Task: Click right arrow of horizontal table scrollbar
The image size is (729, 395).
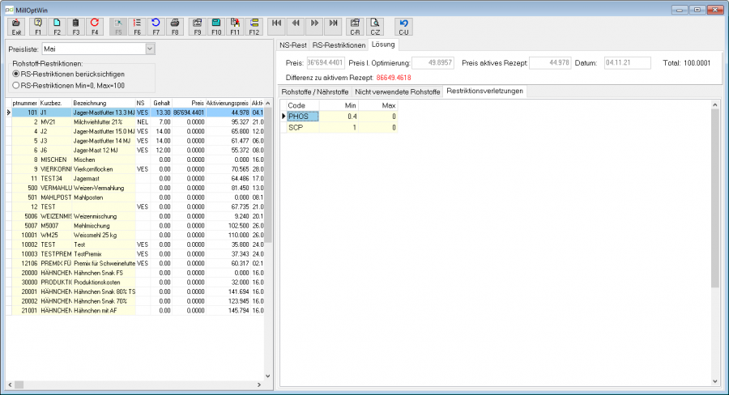Action: pyautogui.click(x=259, y=384)
